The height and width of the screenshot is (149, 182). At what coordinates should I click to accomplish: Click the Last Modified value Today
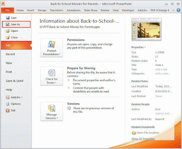point(163,86)
